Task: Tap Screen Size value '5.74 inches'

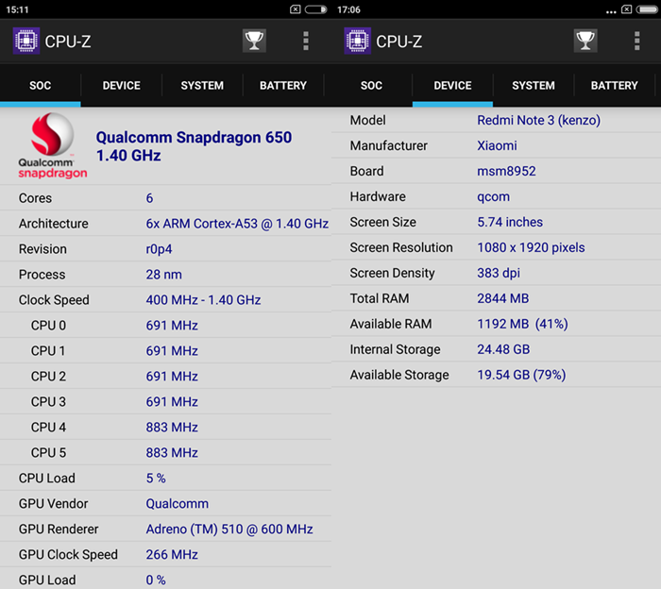Action: pos(510,222)
